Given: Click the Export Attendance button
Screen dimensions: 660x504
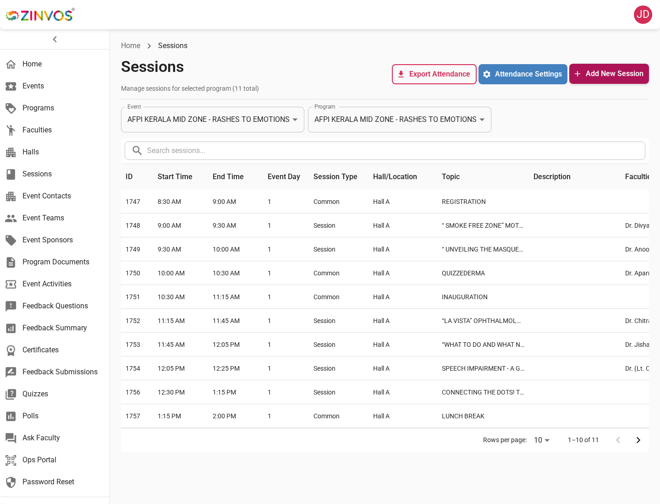Looking at the screenshot, I should pos(434,74).
